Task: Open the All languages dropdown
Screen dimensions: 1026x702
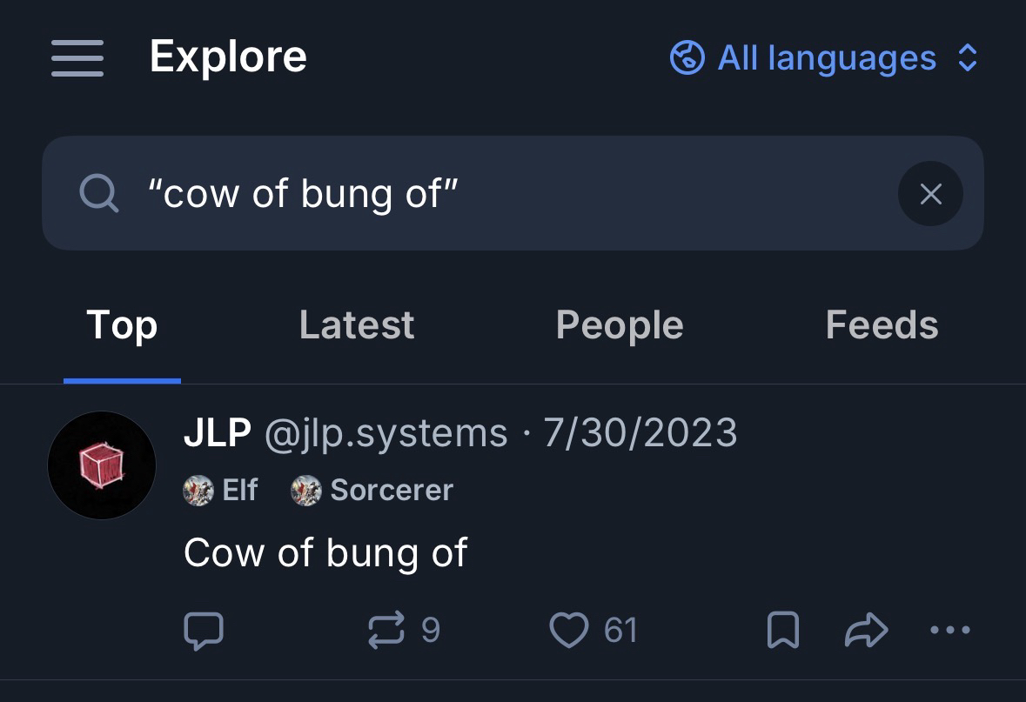Action: click(x=826, y=58)
